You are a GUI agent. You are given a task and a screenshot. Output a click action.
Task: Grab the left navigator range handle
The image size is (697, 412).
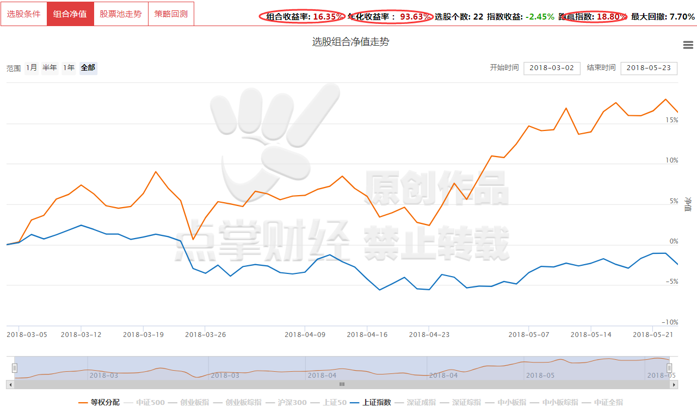click(15, 368)
